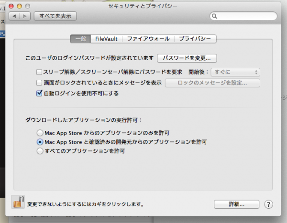The width and height of the screenshot is (287, 223).
Task: Switch to the 一般 tab
Action: 80,39
